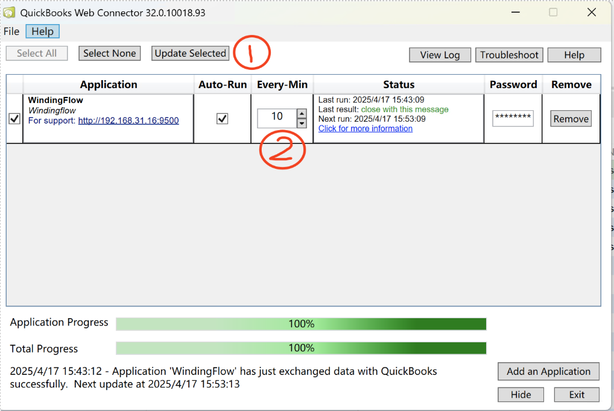Screen dimensions: 614x411
Task: Increase Every-Min interval with up arrow
Action: (x=302, y=114)
